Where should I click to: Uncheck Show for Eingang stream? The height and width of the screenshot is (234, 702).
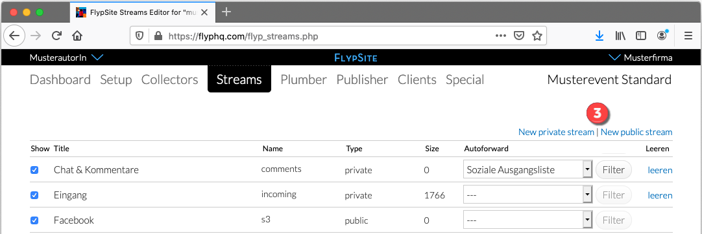(34, 195)
